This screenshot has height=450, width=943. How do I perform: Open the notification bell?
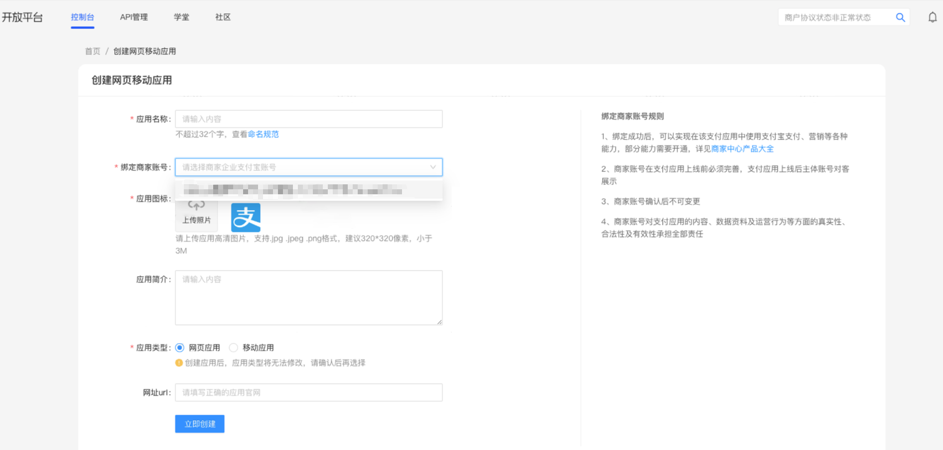(932, 18)
